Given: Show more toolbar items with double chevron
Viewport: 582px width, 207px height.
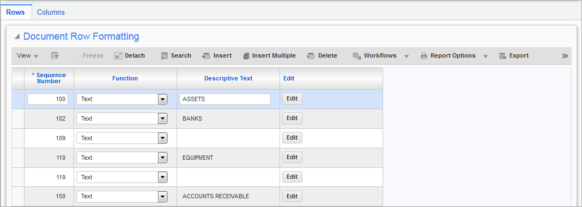Looking at the screenshot, I should click(x=565, y=56).
